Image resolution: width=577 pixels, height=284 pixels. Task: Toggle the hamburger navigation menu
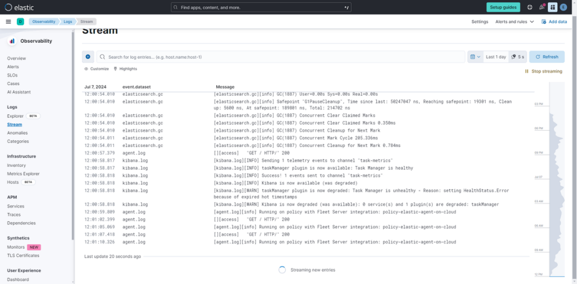tap(8, 21)
